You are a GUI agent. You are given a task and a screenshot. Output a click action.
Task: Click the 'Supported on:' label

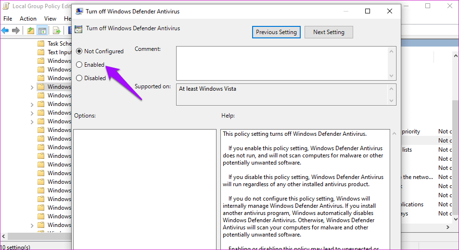[153, 86]
